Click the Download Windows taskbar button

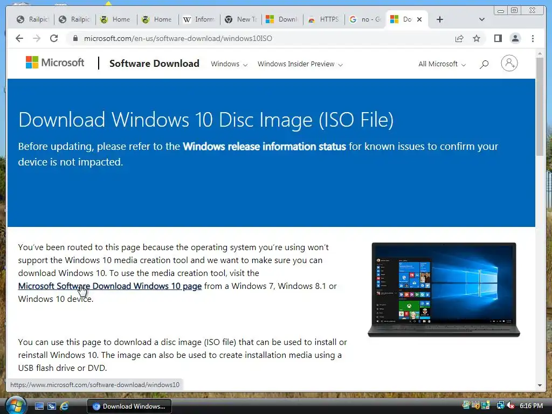tap(129, 406)
